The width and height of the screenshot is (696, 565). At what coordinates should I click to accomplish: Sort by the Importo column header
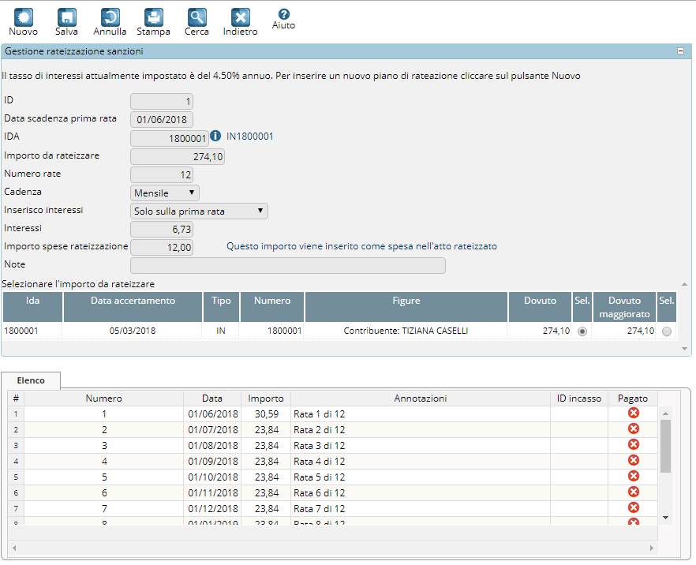coord(266,398)
